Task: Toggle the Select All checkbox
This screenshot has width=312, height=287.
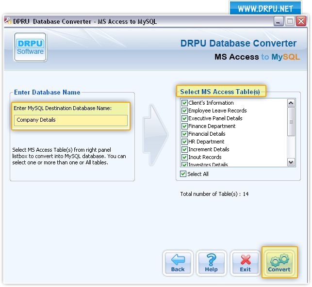Action: [x=183, y=174]
